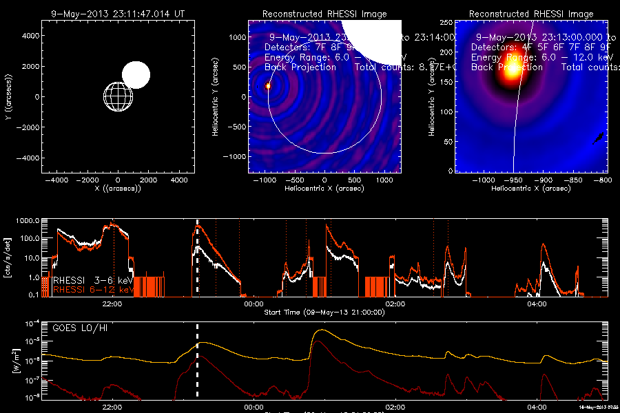Click the "[W/m²]" y-axis label of the GOES plot

17,361
